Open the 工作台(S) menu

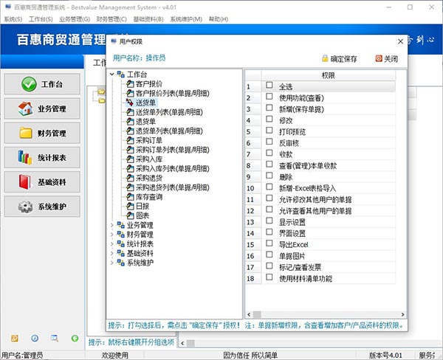click(x=41, y=19)
